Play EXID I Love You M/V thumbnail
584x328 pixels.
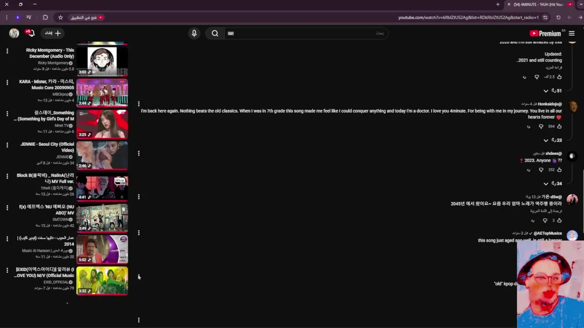pos(102,281)
